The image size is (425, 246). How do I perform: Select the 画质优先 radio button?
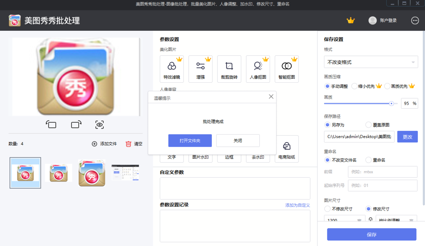[387, 86]
